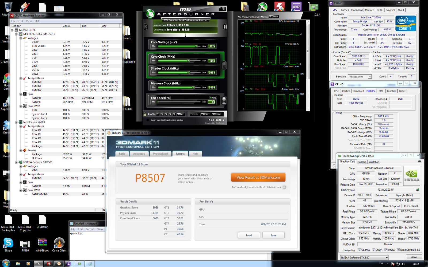Click the Detach button on hardware monitor
Viewport: 428px width, 267px height.
click(274, 17)
